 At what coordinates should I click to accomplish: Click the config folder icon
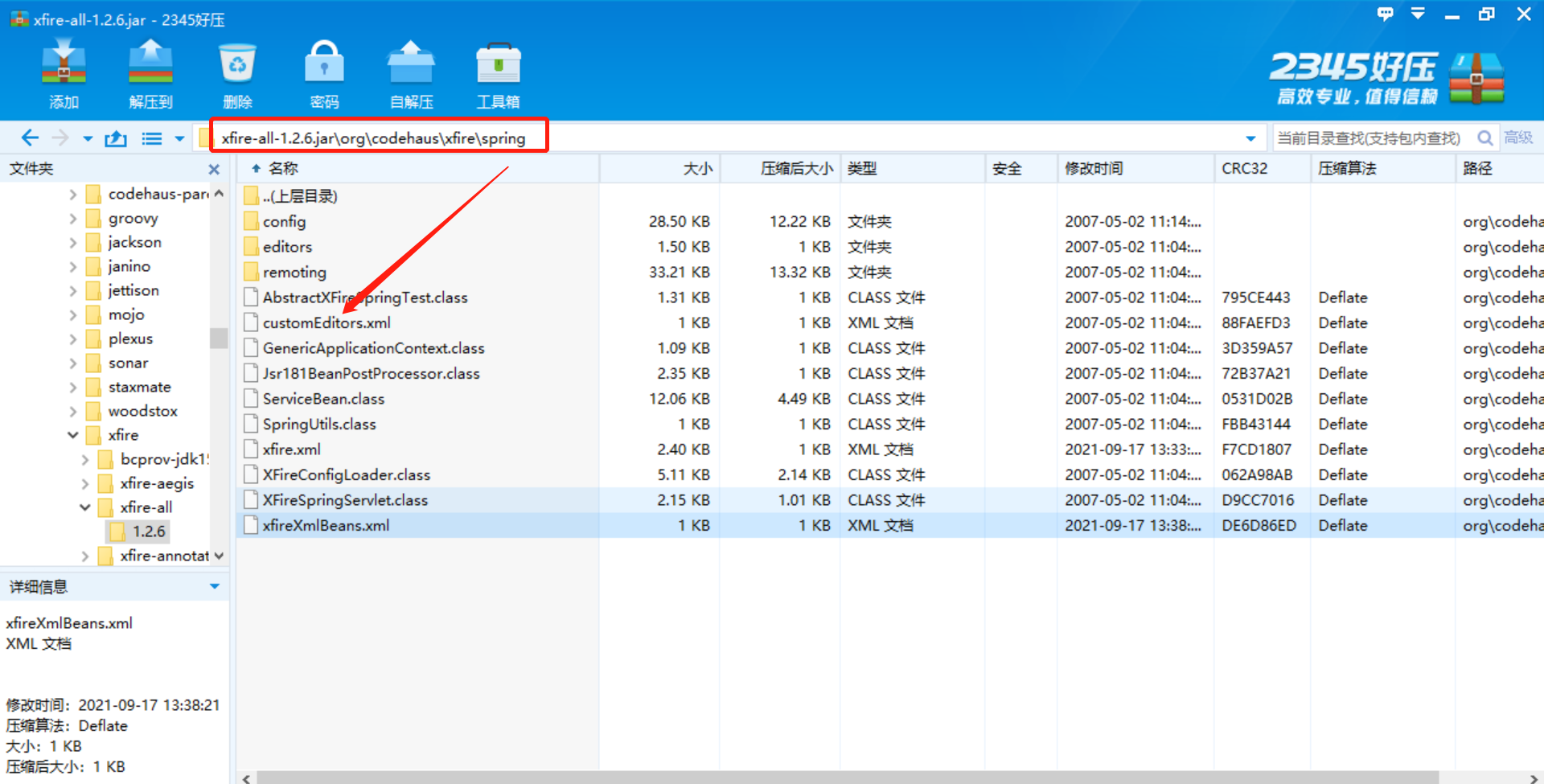251,221
